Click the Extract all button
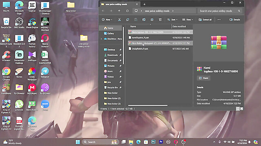This screenshot has width=261, height=146. (205, 20)
